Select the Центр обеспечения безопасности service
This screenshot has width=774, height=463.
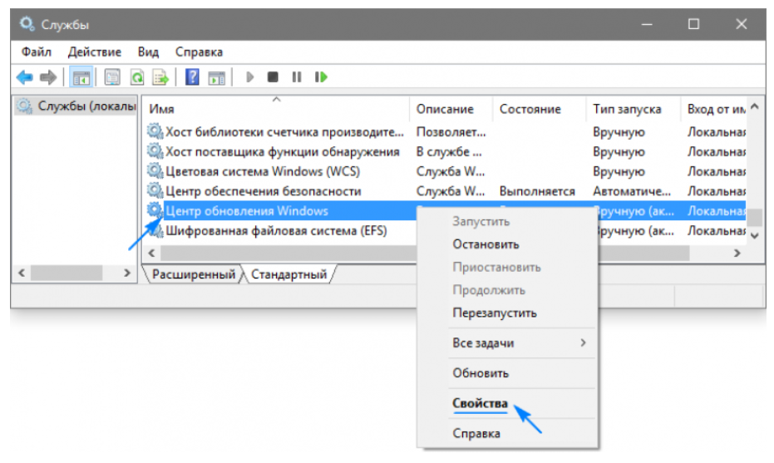tap(264, 191)
